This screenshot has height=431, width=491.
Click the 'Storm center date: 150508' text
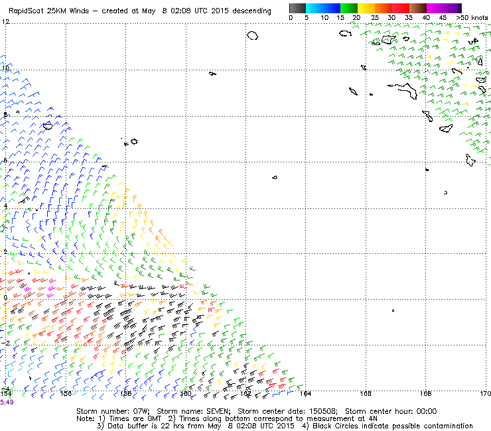click(287, 411)
